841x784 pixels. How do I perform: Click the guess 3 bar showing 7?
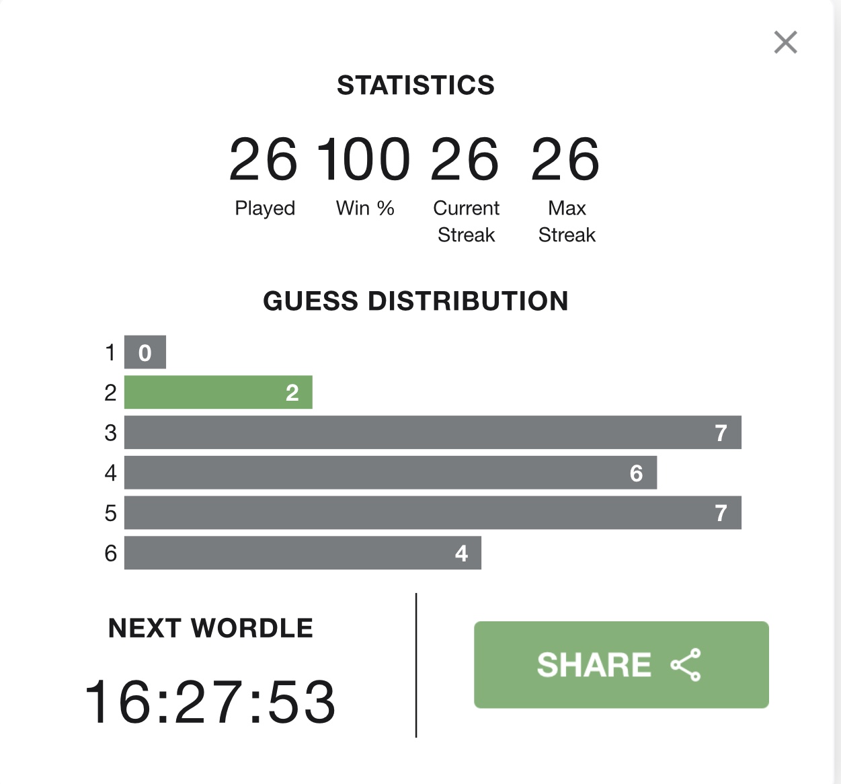click(x=433, y=432)
